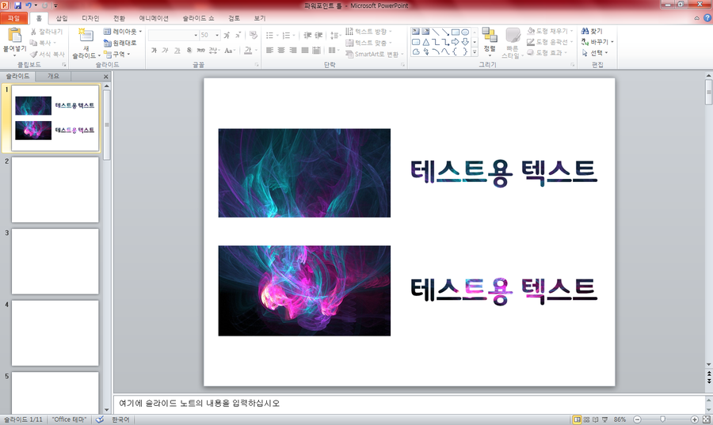Set align text right
This screenshot has width=713, height=425.
(293, 50)
